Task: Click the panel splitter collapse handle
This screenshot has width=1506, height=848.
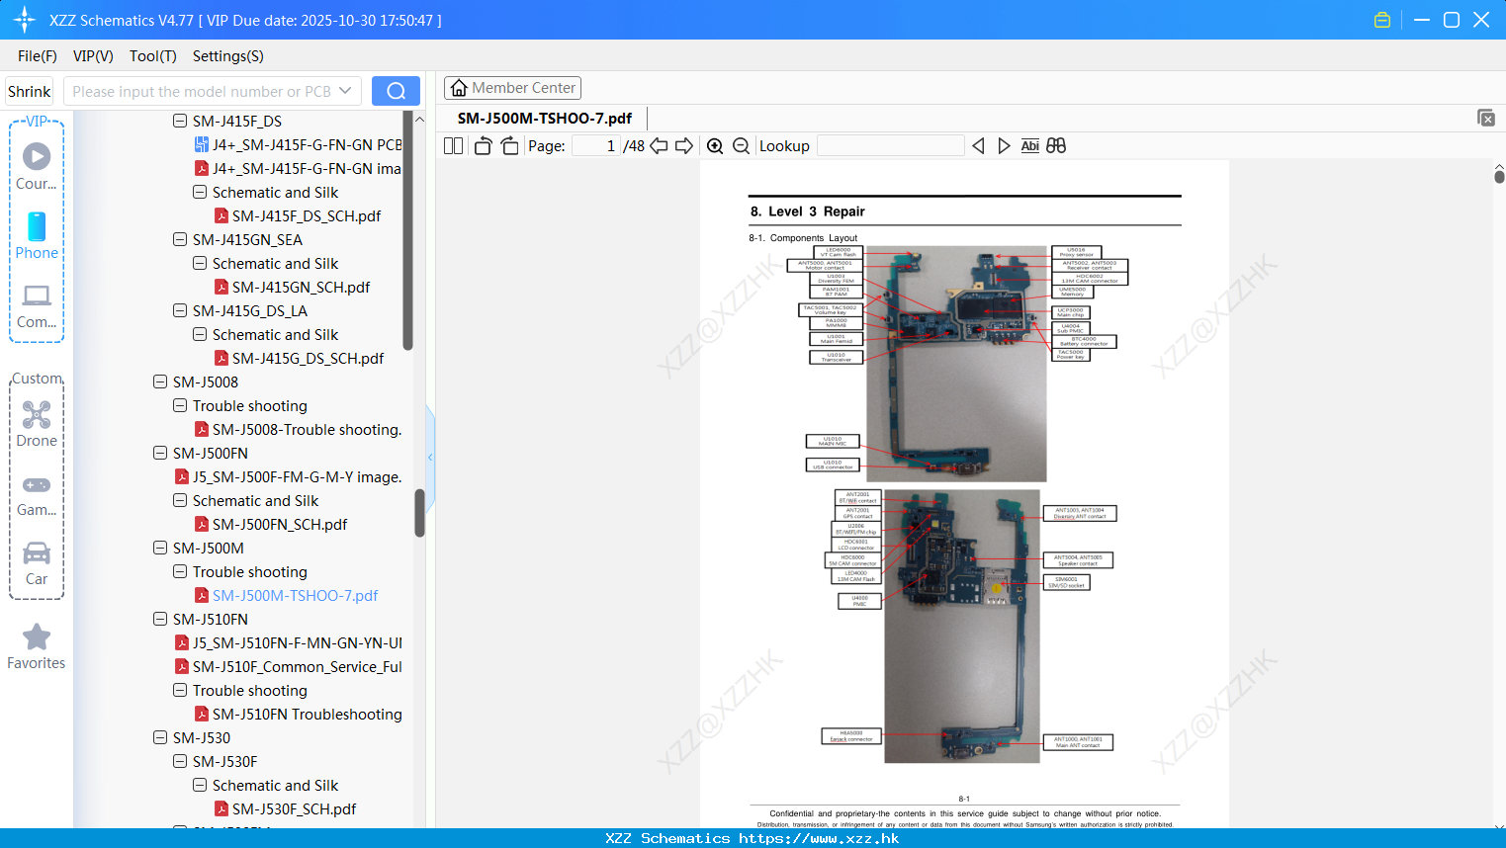Action: point(430,458)
